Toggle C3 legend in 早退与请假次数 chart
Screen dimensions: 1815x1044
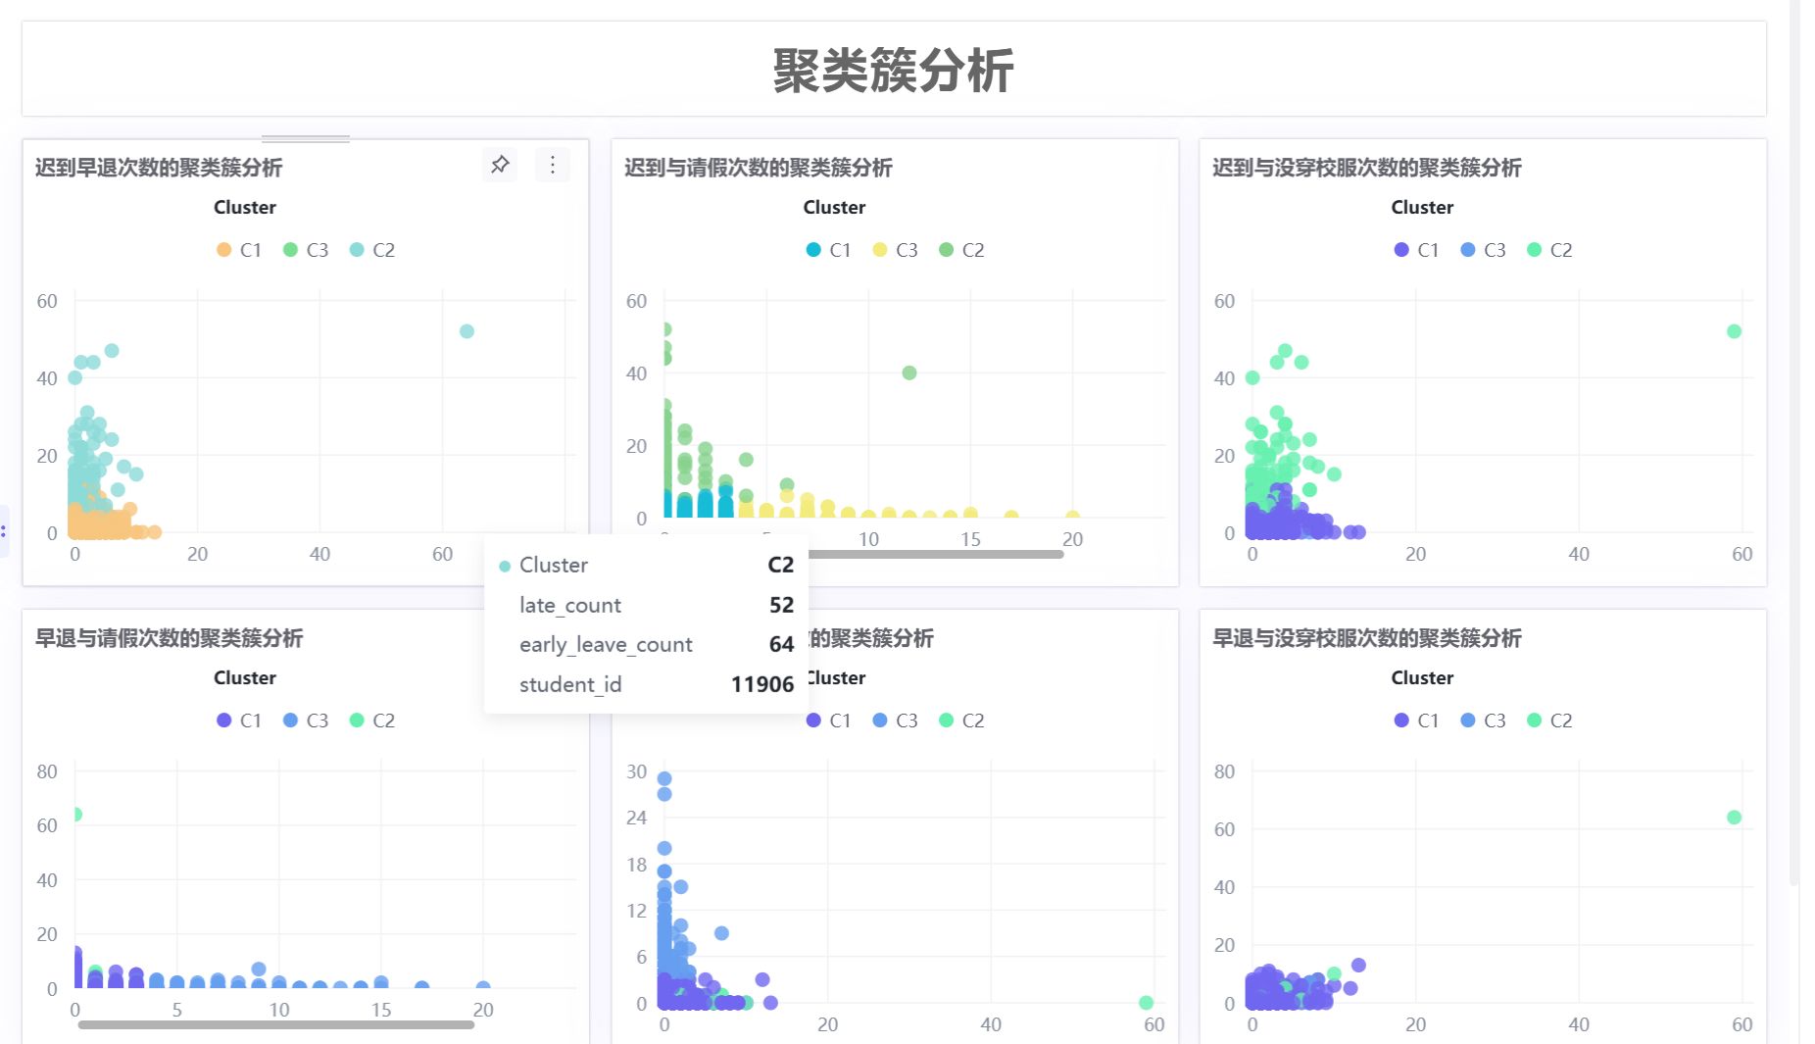click(306, 721)
